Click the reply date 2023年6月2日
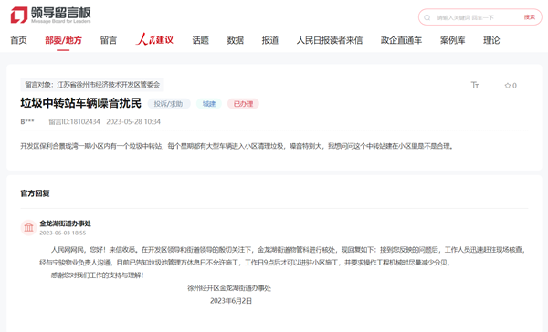 click(x=231, y=301)
